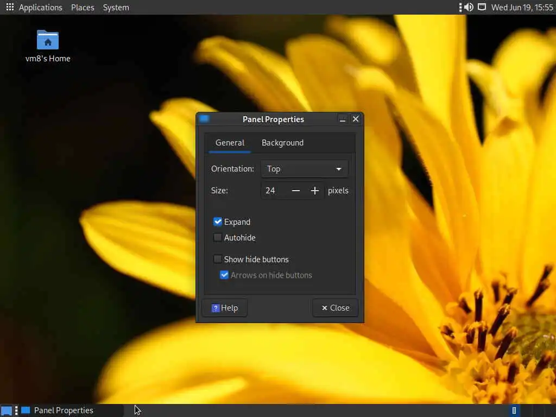Click Panel Properties taskbar entry

[x=71, y=410]
